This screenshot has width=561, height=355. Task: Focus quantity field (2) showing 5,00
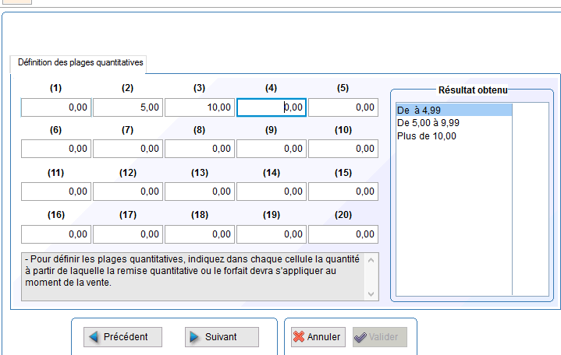click(128, 107)
